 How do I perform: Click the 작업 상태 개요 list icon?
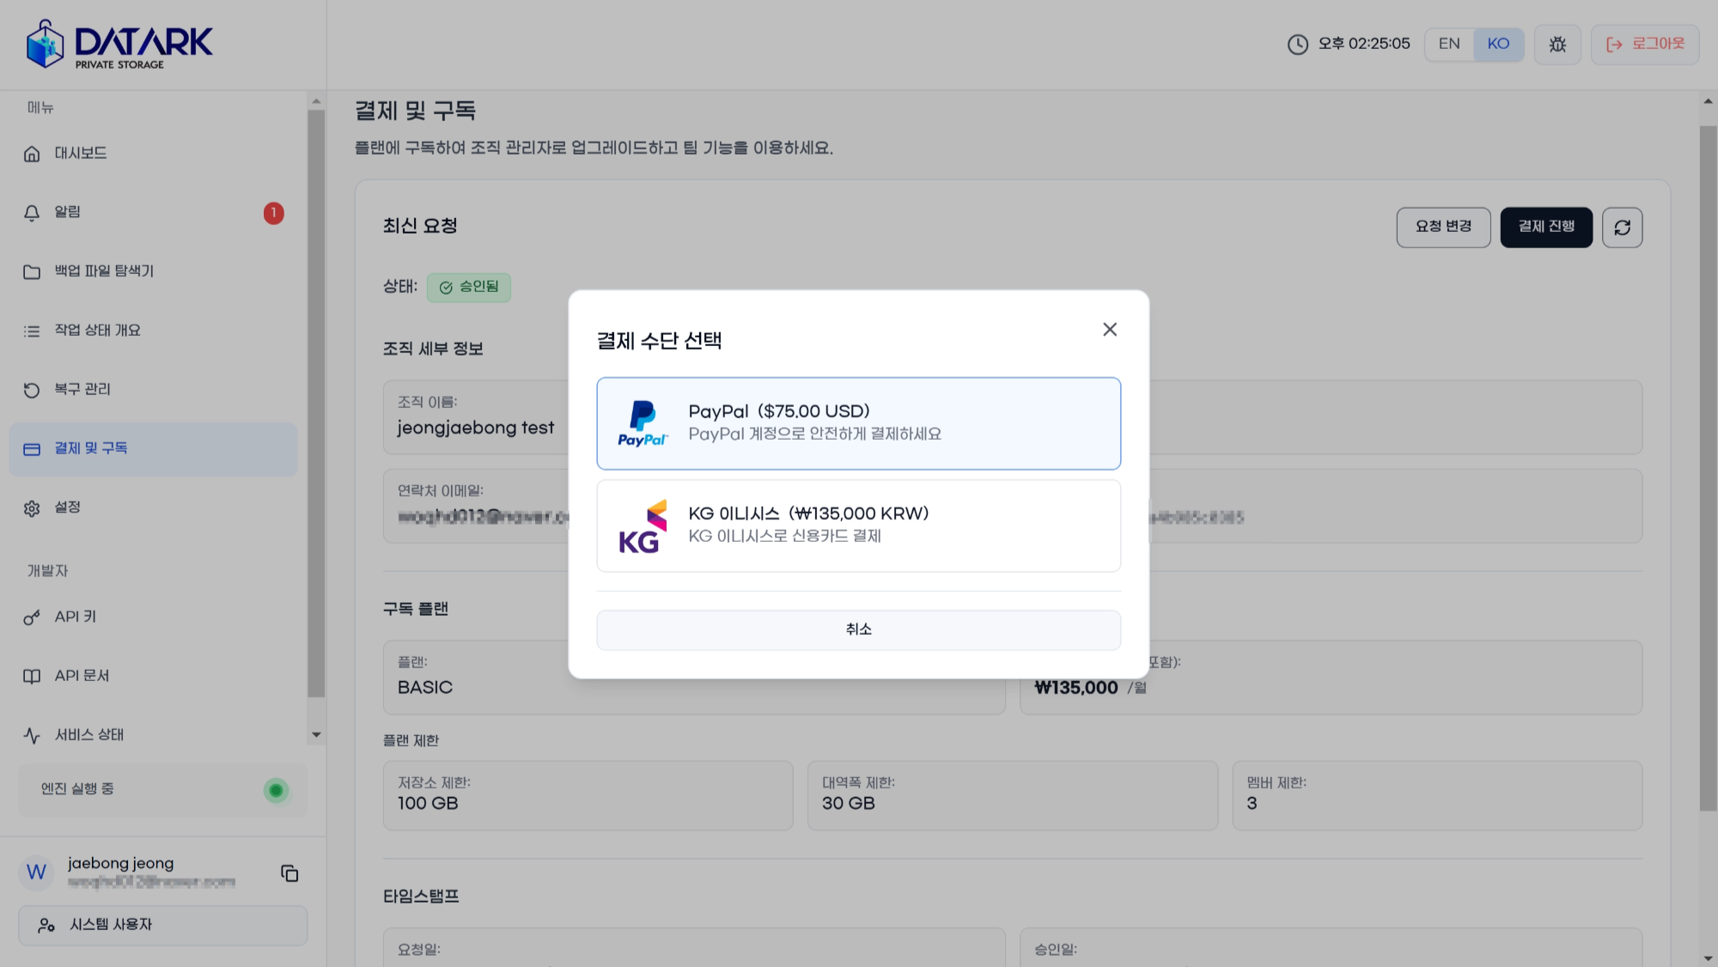32,331
